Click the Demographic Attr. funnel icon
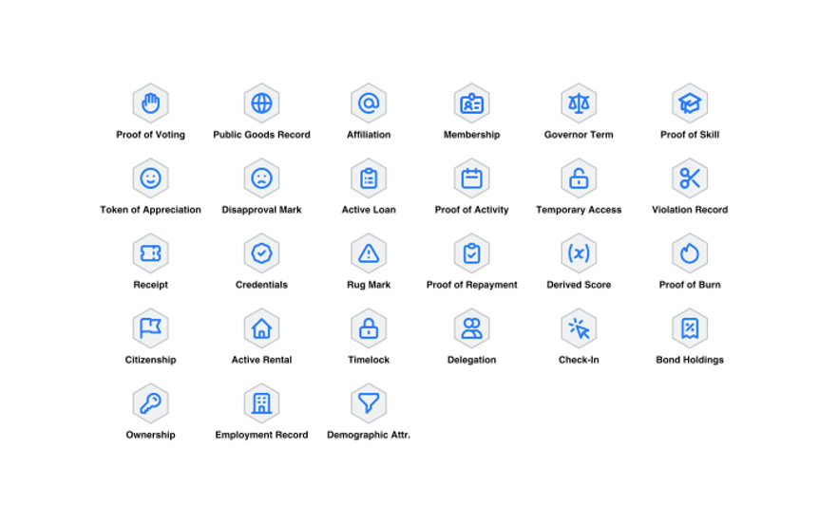This screenshot has width=838, height=524. [x=369, y=402]
